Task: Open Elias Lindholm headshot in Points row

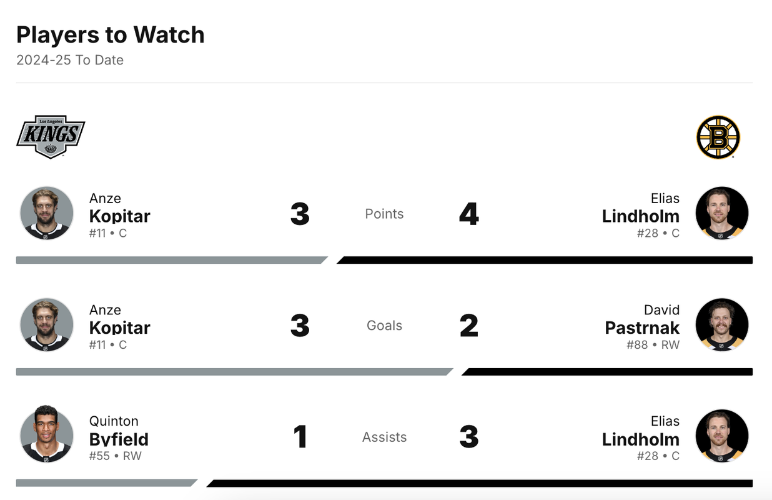Action: (x=722, y=213)
